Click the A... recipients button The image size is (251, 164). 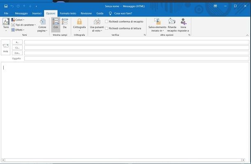click(17, 42)
